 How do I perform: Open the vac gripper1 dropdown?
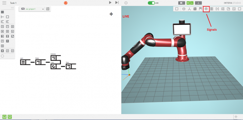pyautogui.click(x=32, y=9)
